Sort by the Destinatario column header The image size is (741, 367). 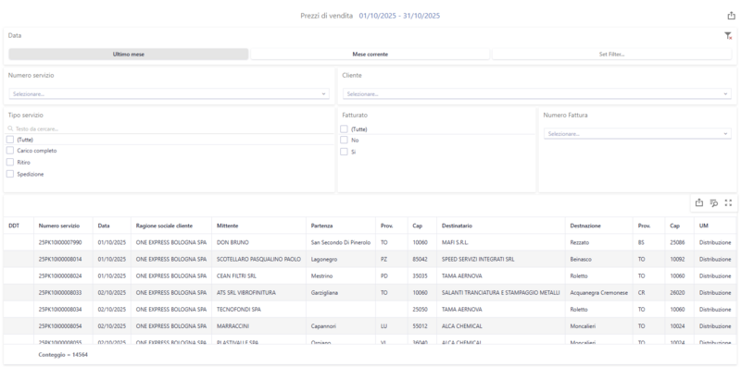(x=501, y=226)
